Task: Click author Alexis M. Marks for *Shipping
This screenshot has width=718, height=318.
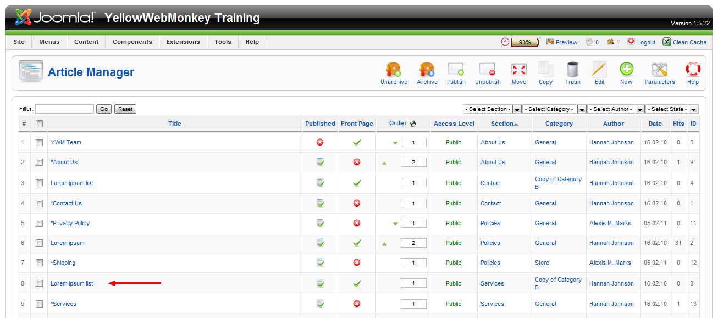Action: click(610, 263)
